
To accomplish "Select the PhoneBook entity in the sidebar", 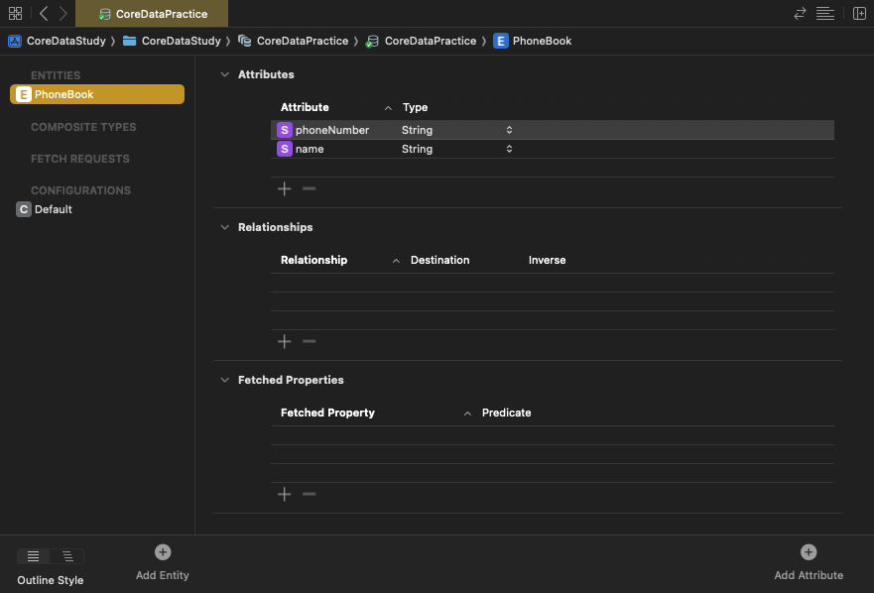I will point(97,94).
